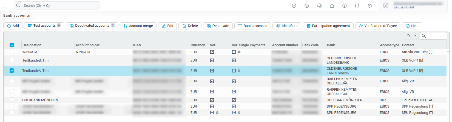Go to home via house icon

332,6
